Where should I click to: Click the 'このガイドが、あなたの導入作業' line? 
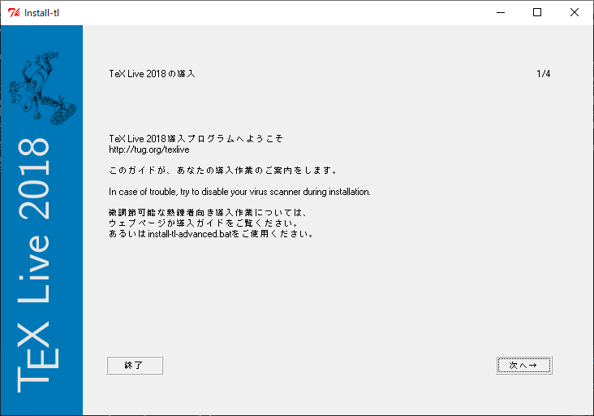pyautogui.click(x=222, y=171)
